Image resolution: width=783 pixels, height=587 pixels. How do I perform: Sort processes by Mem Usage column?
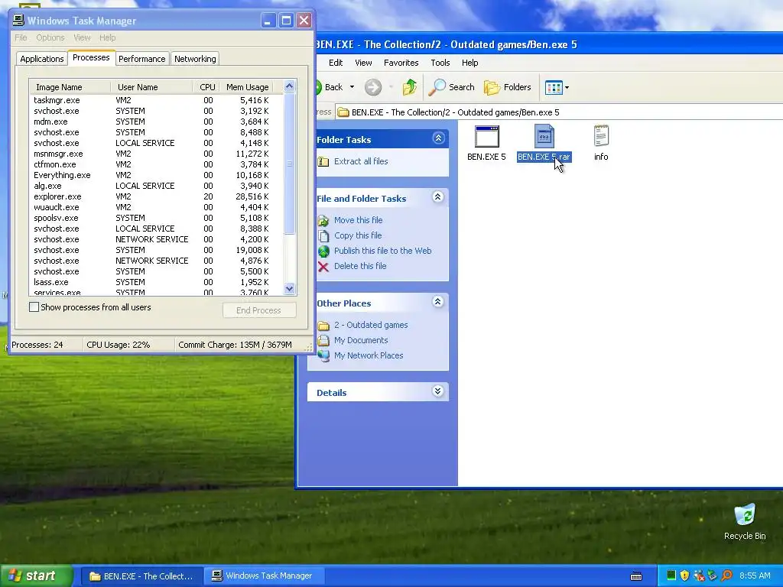[247, 87]
